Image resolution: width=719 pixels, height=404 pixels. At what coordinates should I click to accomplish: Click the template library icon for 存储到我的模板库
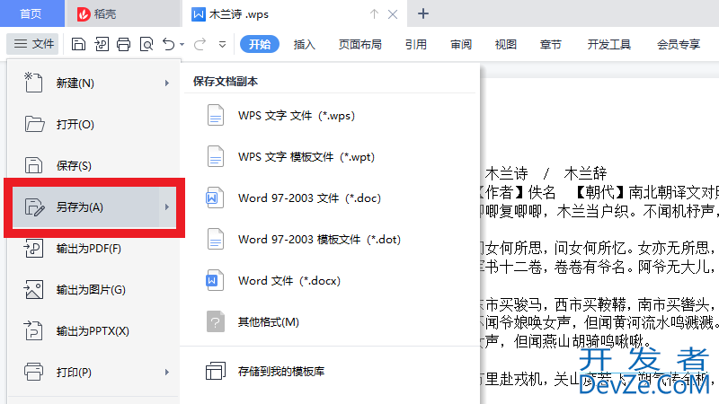pos(216,371)
